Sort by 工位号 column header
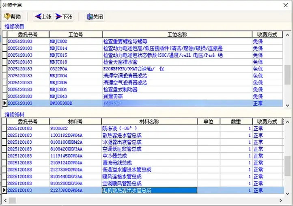This screenshot has width=293, height=206. point(75,34)
